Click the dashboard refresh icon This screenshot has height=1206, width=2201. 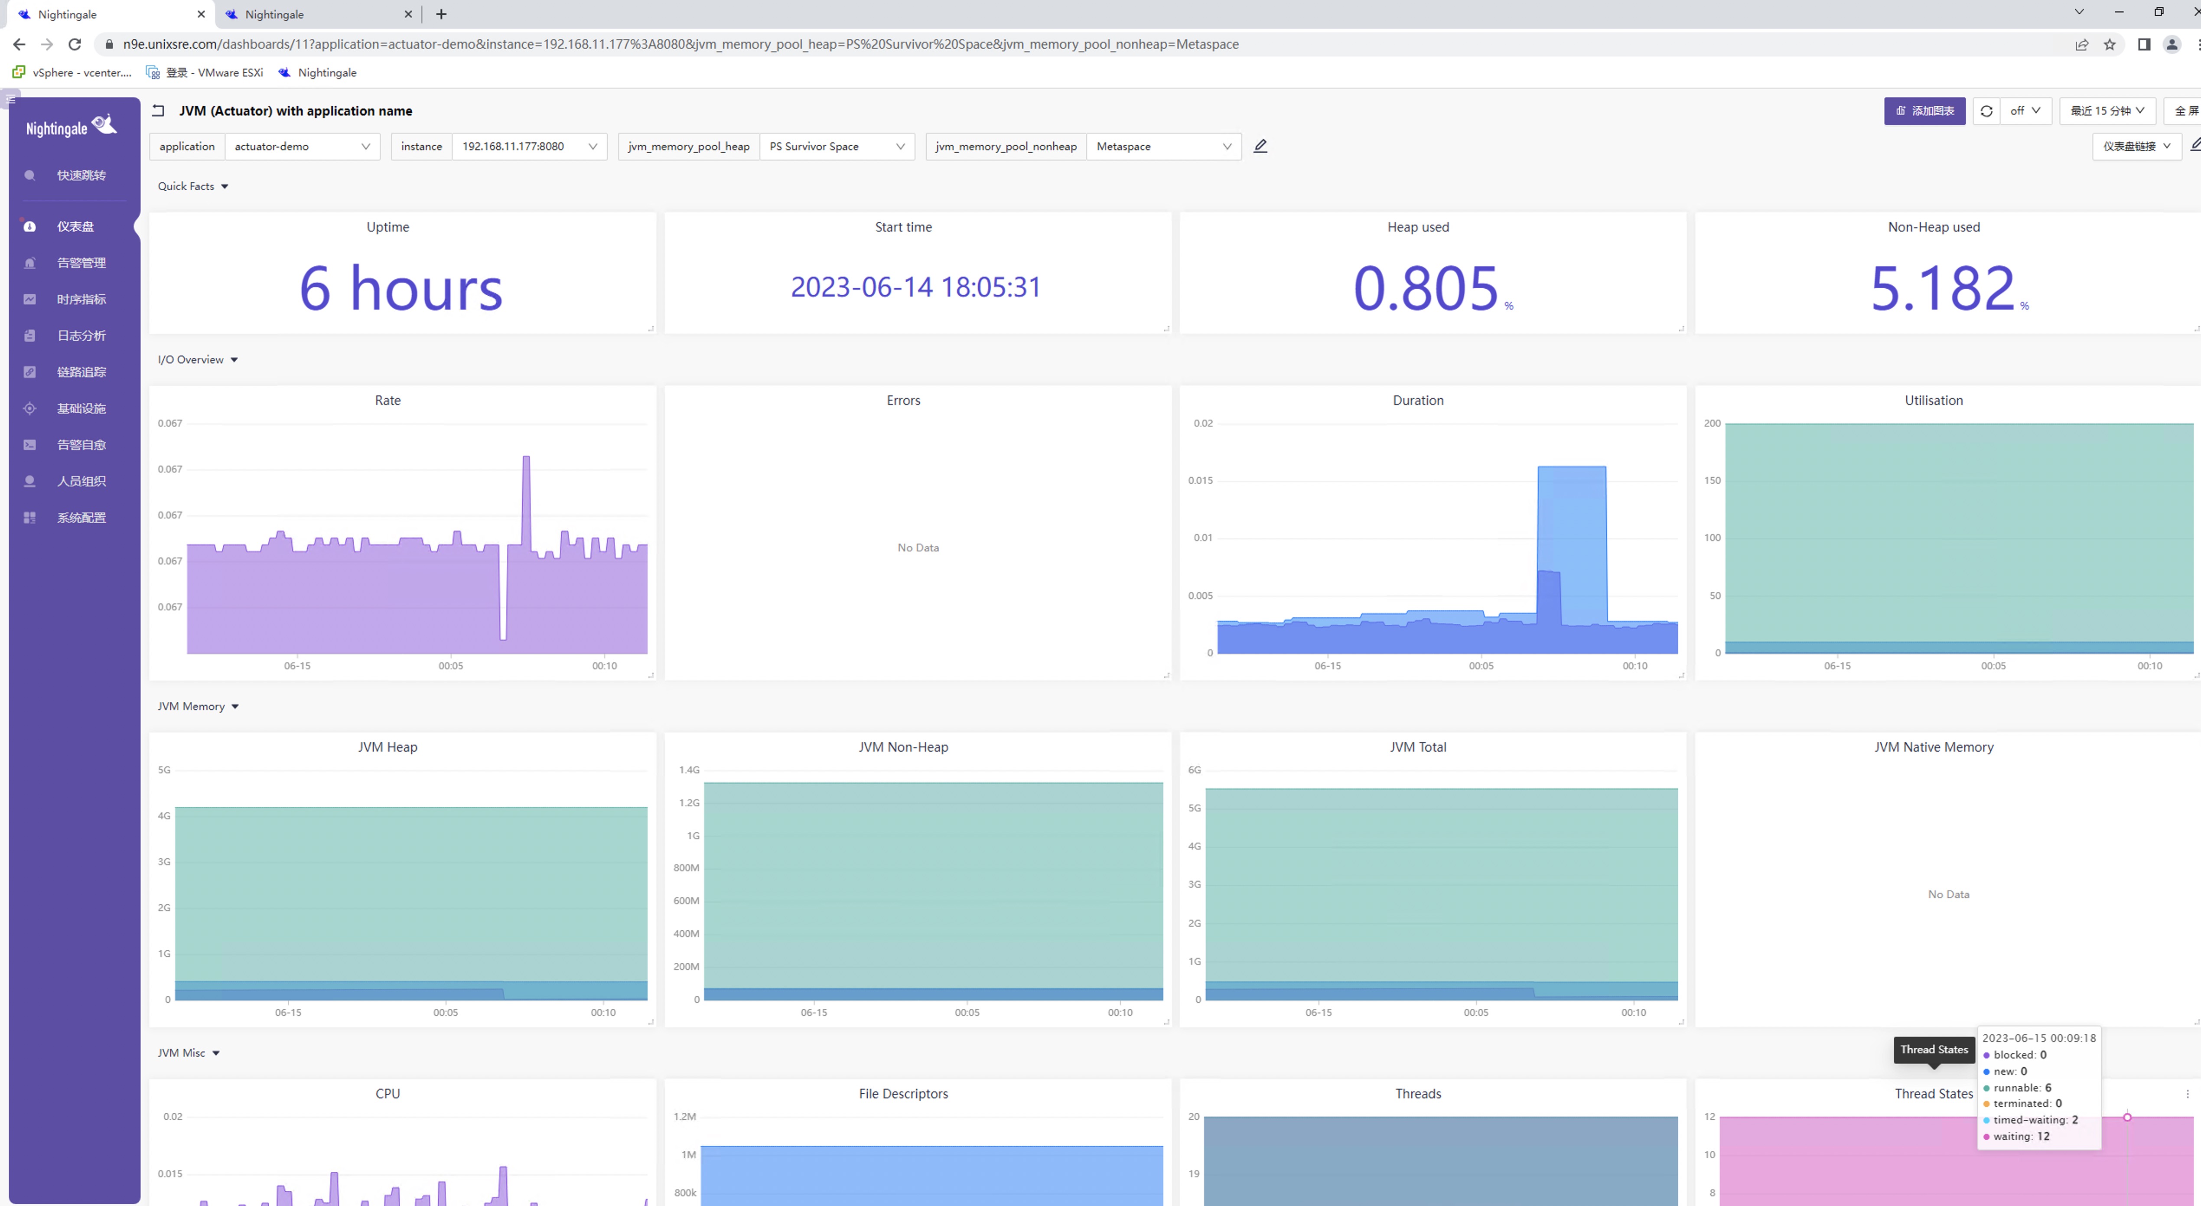[x=1986, y=111]
